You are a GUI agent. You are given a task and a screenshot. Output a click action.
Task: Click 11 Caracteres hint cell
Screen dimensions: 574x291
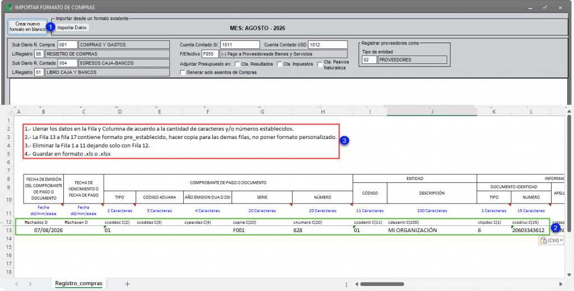pyautogui.click(x=370, y=211)
